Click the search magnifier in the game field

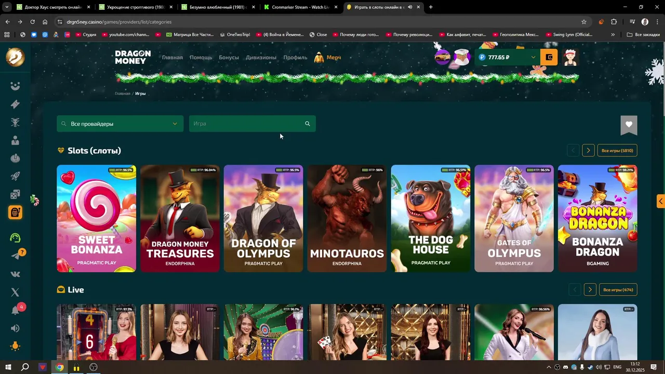[308, 124]
